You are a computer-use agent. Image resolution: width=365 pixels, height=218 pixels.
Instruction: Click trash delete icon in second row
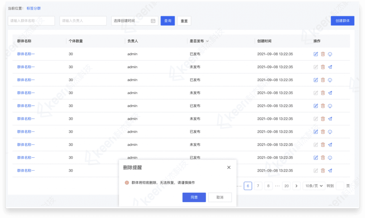click(x=323, y=67)
